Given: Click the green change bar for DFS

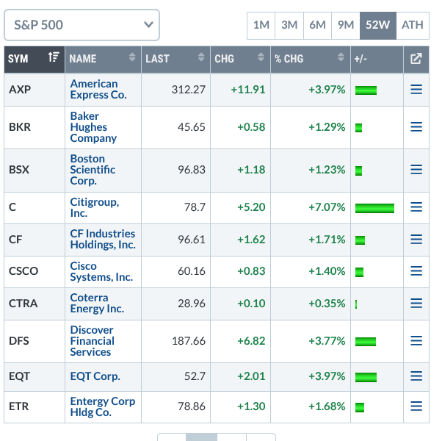Looking at the screenshot, I should click(366, 342).
